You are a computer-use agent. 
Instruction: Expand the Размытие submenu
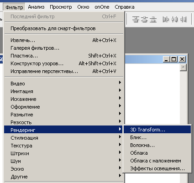click(64, 115)
